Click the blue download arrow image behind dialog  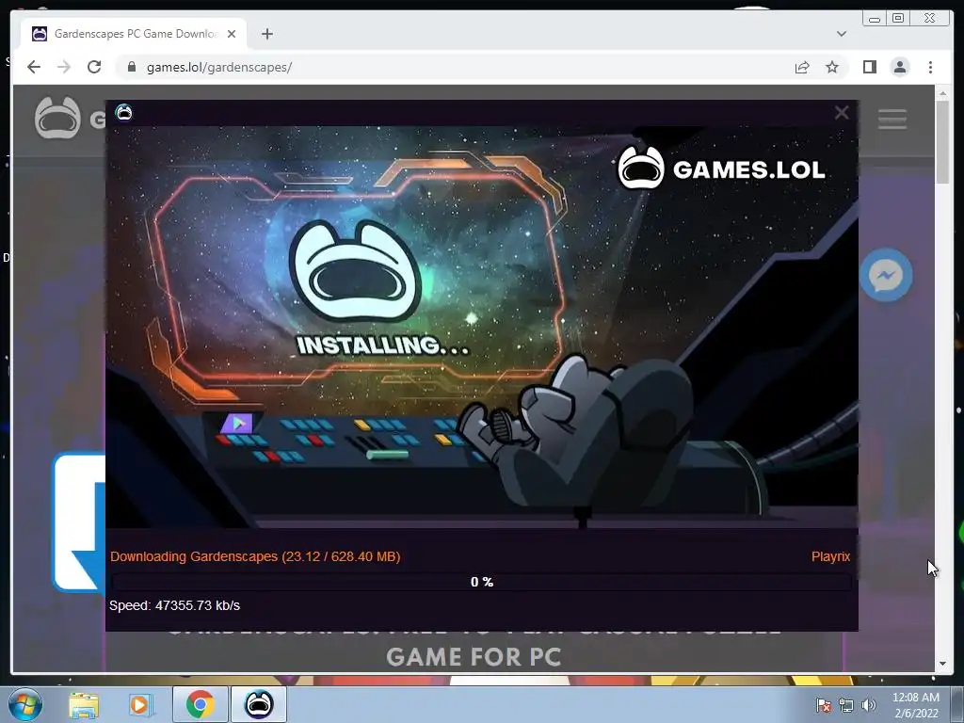tap(79, 522)
